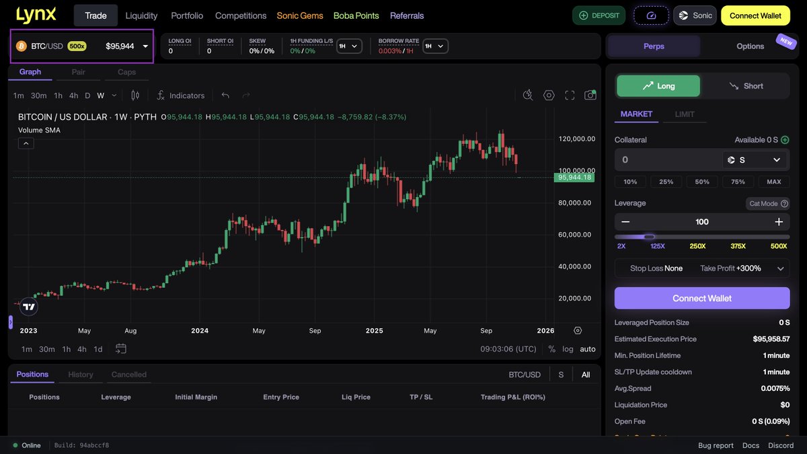
Task: Take a chart snapshot with the camera icon
Action: 590,96
